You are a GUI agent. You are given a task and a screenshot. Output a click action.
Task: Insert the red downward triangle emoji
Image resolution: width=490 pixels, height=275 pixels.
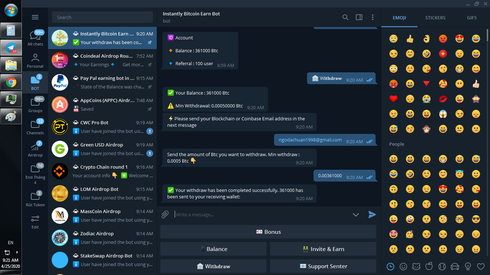[427, 83]
